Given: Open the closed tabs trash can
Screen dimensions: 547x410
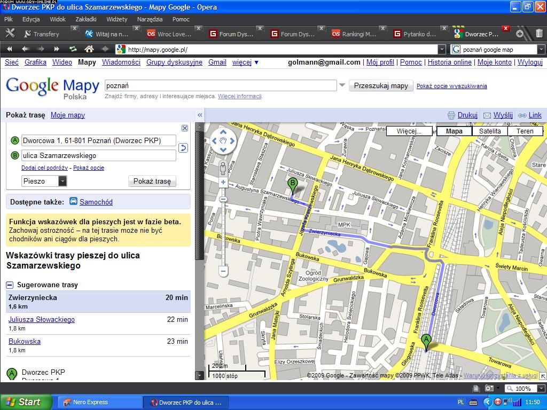Looking at the screenshot, I should click(x=539, y=33).
